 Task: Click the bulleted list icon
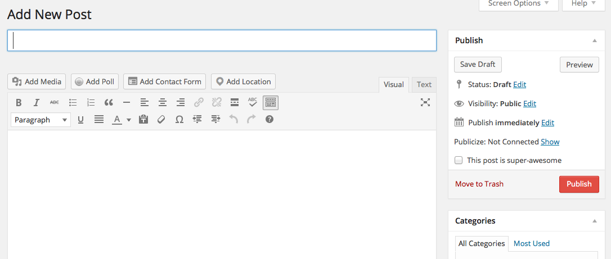coord(73,102)
